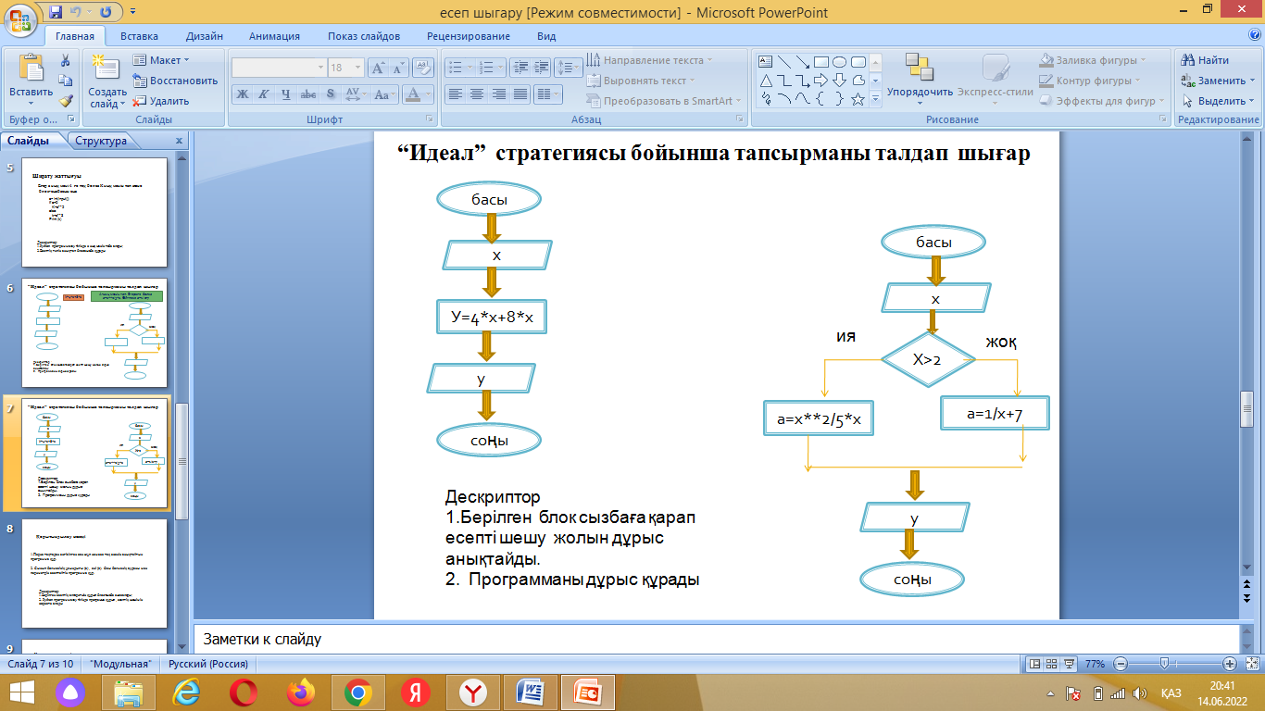Switch to the Показ слайдов tab

364,36
